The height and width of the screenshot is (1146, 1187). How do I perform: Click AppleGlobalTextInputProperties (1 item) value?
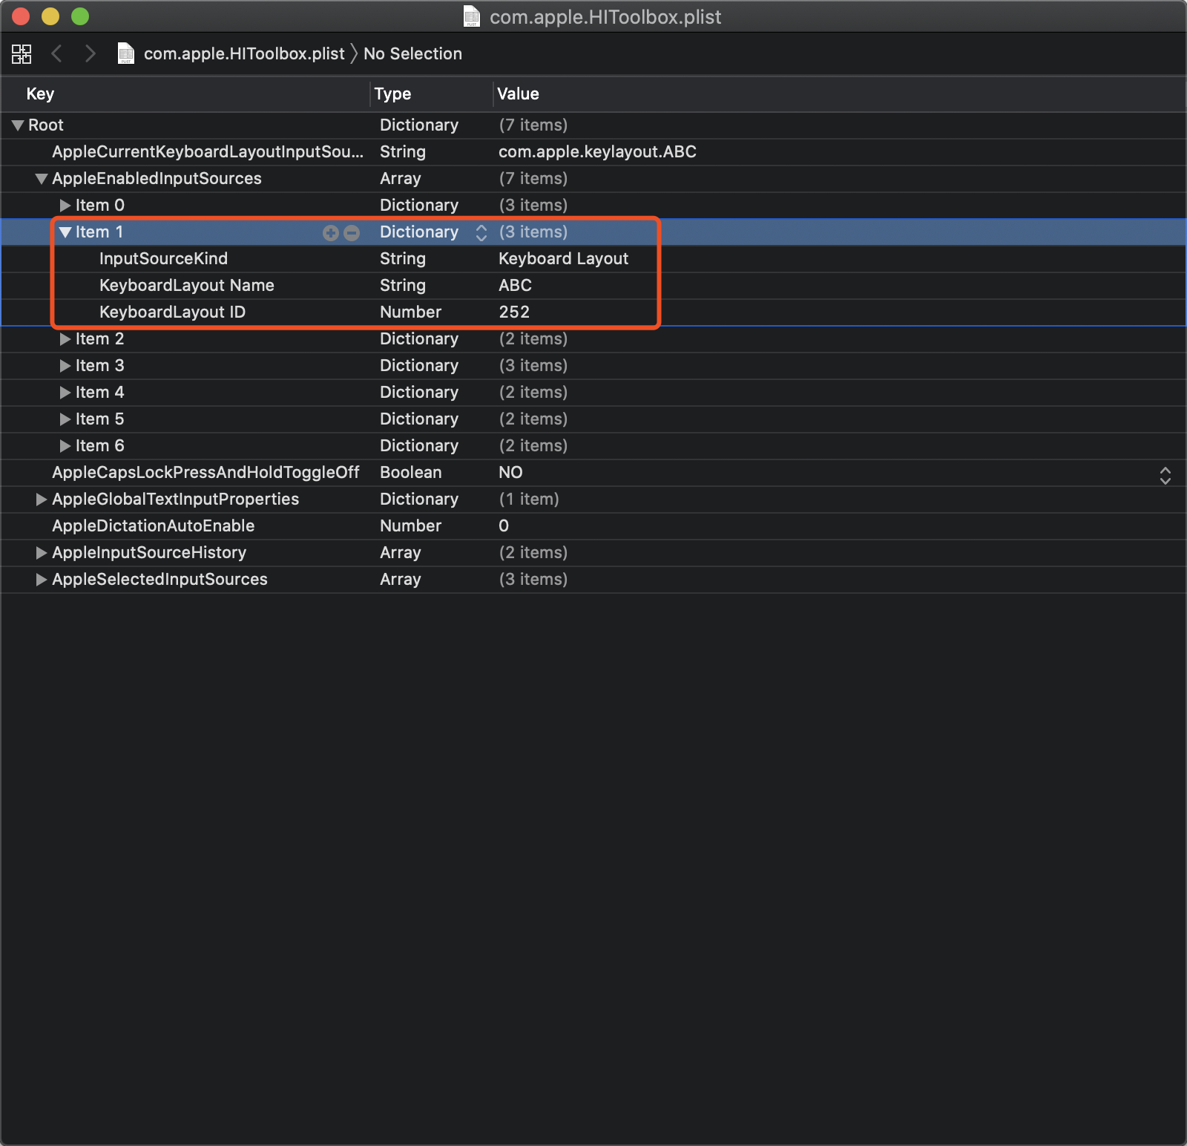pyautogui.click(x=529, y=499)
